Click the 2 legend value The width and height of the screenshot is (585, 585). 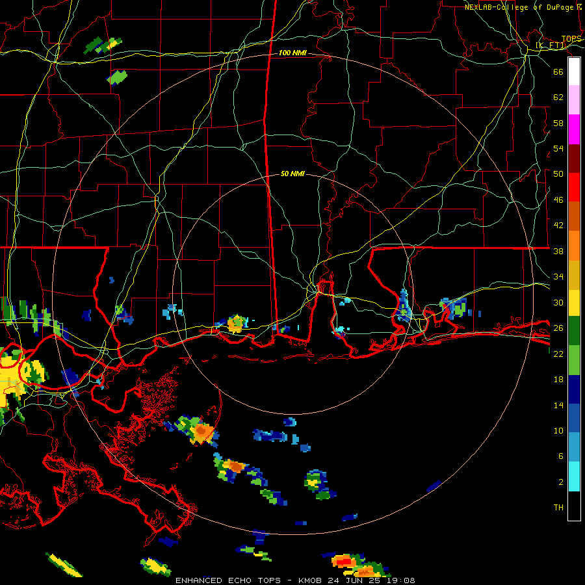pos(561,482)
